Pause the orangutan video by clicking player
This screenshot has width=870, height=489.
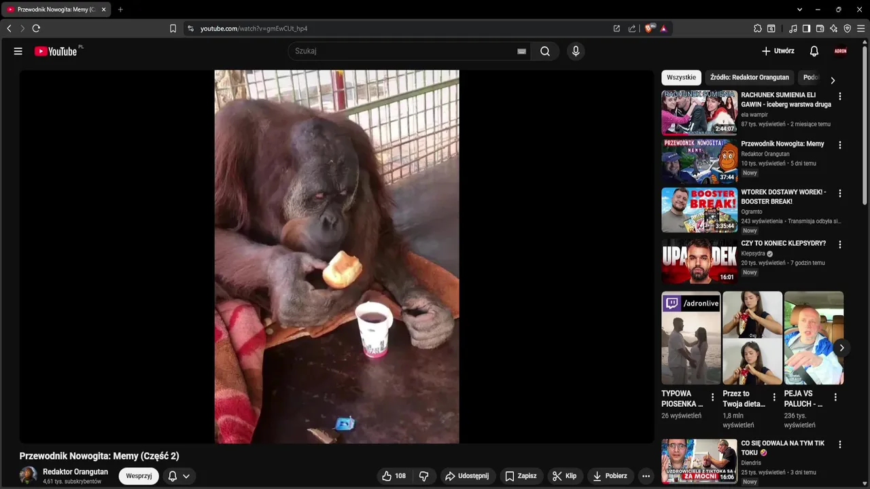(336, 257)
